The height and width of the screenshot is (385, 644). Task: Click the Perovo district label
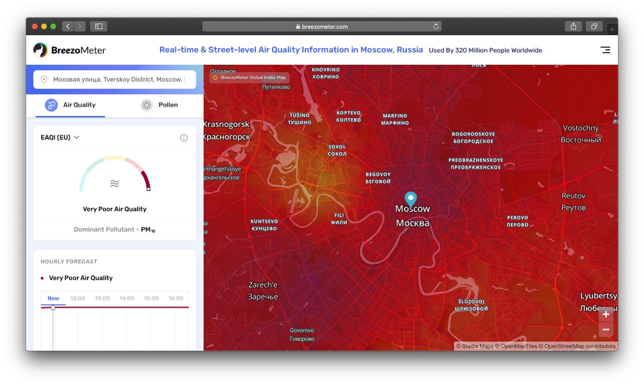pyautogui.click(x=518, y=221)
